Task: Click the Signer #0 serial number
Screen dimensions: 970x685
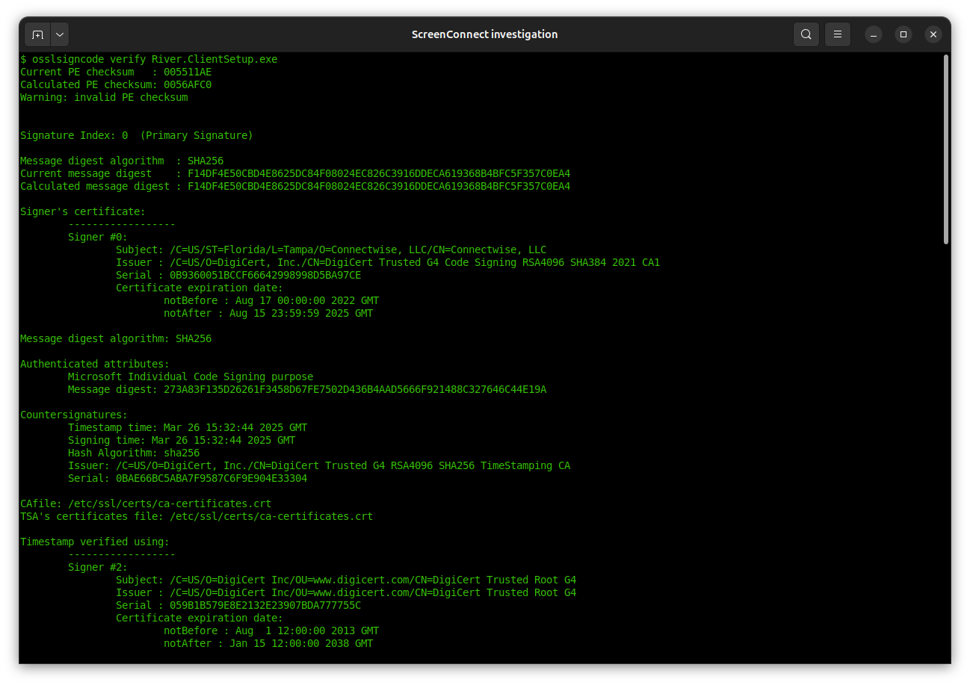Action: 265,275
